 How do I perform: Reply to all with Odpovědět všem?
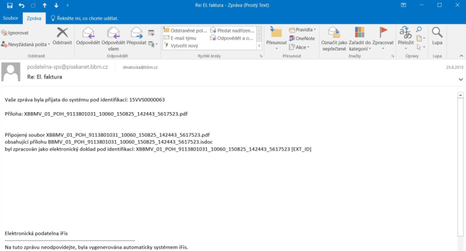coord(113,39)
